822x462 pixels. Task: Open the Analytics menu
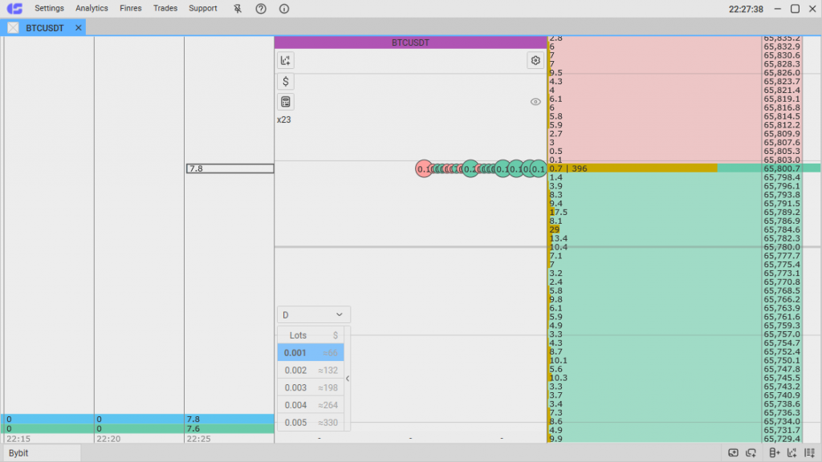pos(91,8)
